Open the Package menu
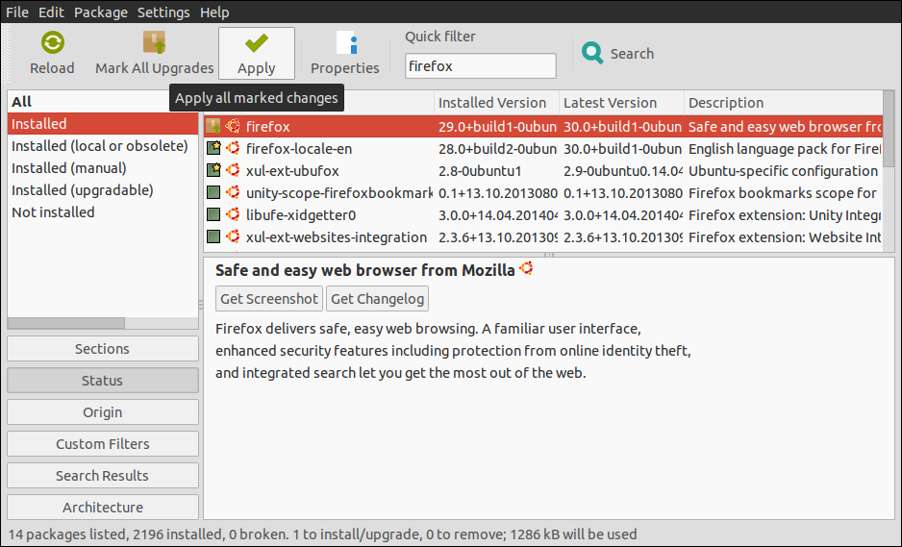902x547 pixels. point(101,12)
